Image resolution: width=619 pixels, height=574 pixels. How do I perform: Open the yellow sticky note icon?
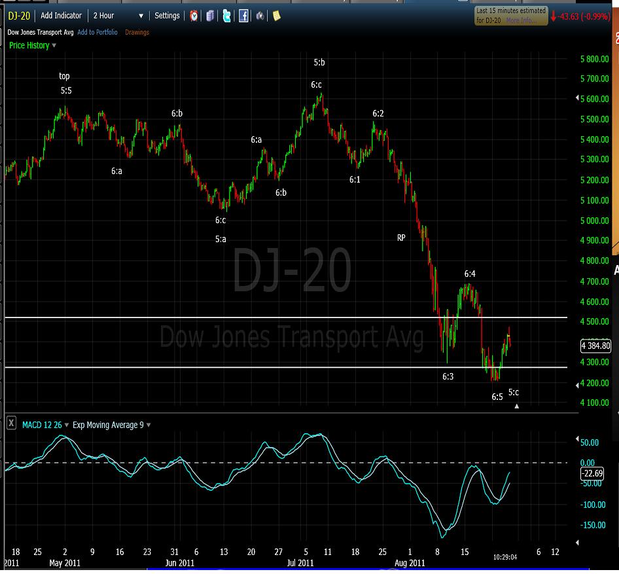click(276, 16)
